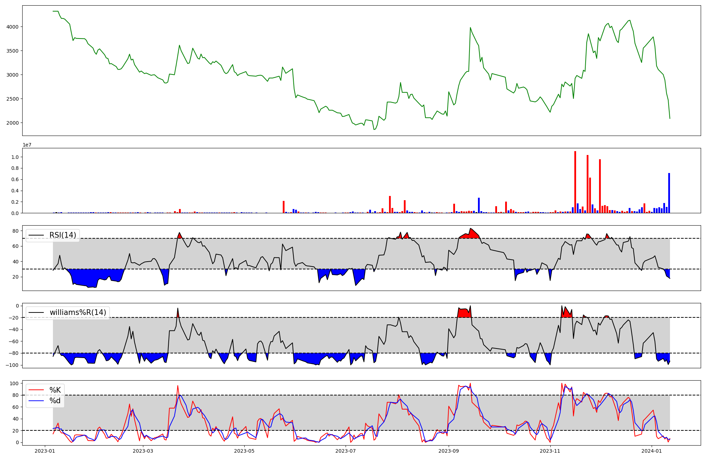The image size is (706, 459).
Task: Click the 2024-01 x-axis date label
Action: pyautogui.click(x=651, y=451)
